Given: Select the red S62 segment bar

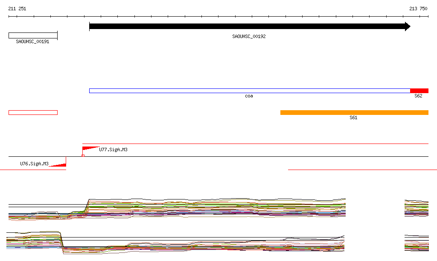Looking at the screenshot, I should pyautogui.click(x=419, y=91).
